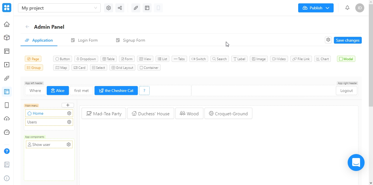
Task: Open the cube icon in left sidebar
Action: point(7,38)
